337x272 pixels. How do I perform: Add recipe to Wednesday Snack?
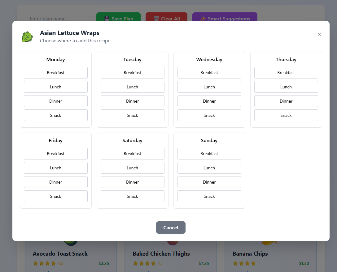(x=209, y=115)
